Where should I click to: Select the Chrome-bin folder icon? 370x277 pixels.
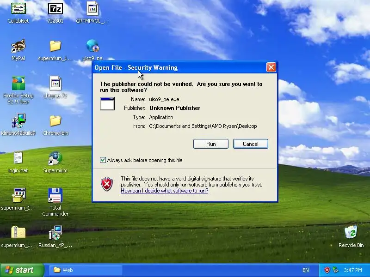point(55,120)
